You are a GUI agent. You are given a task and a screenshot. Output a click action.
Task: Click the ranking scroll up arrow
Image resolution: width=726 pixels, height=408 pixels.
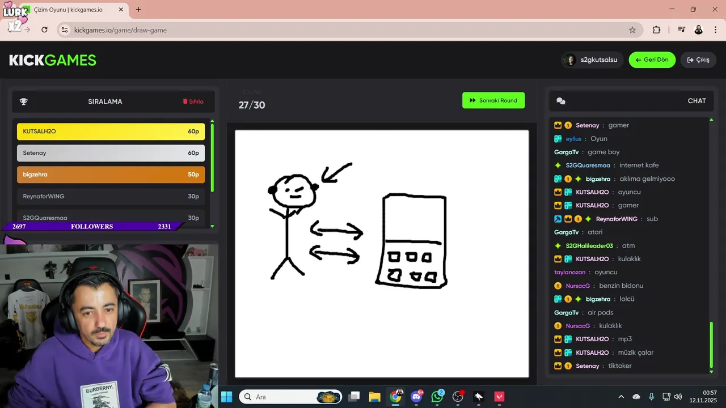point(212,121)
